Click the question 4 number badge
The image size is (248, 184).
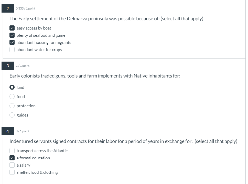pos(8,131)
